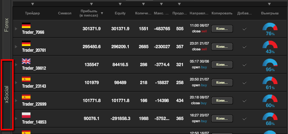Toggle the add checkmark for Trader_38612

pyautogui.click(x=244, y=65)
